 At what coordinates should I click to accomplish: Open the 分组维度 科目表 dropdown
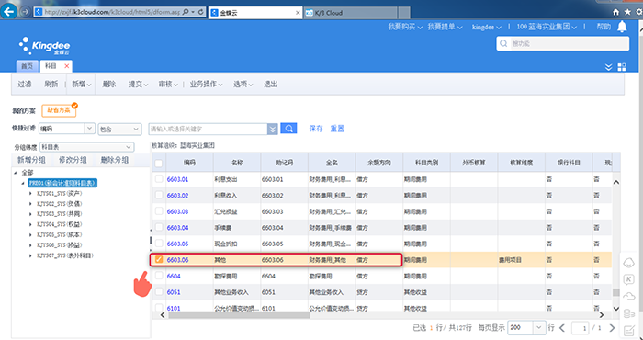coord(129,147)
